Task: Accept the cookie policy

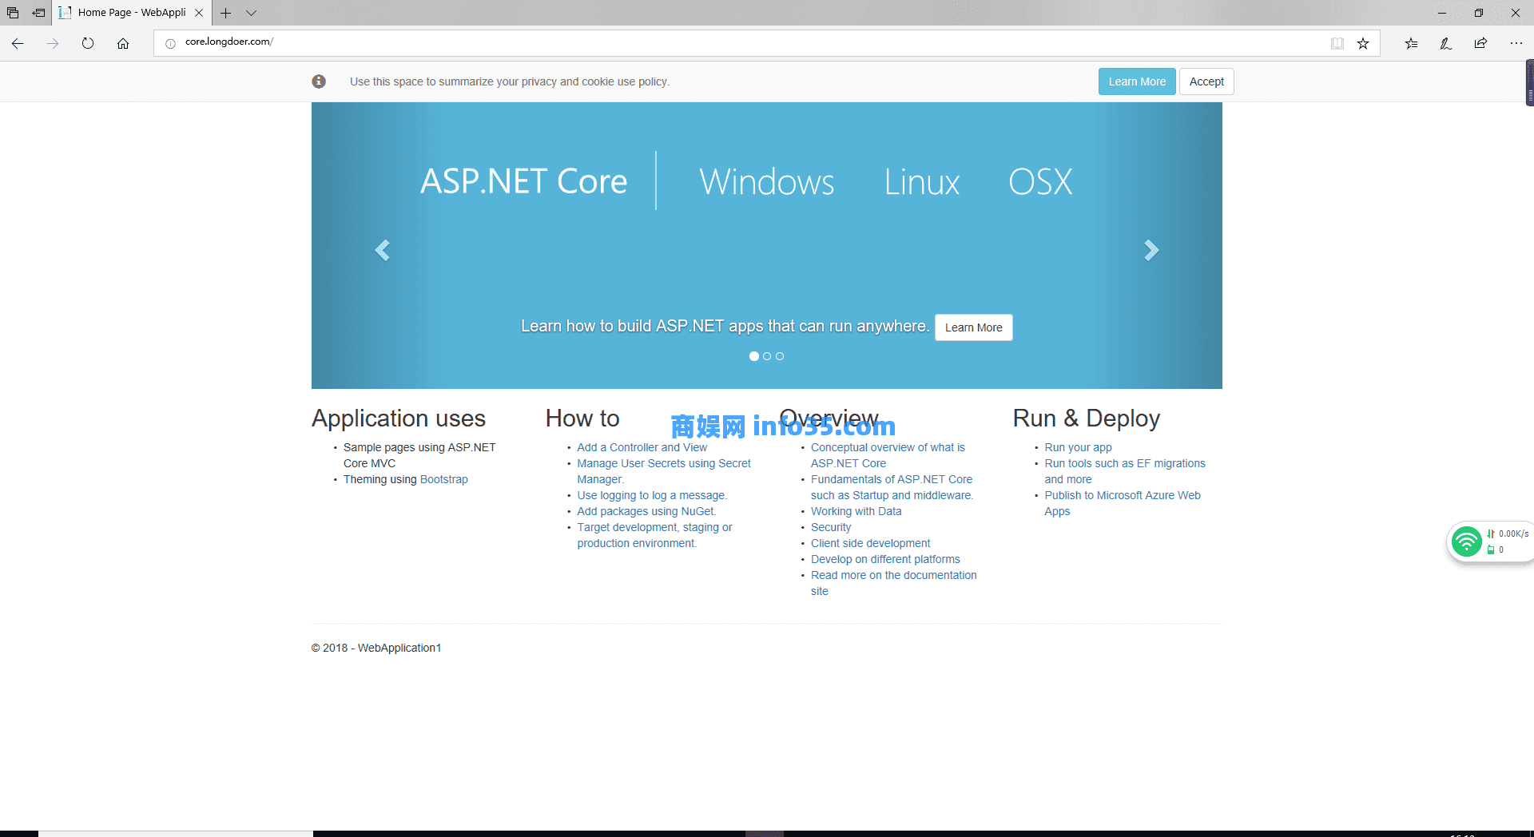Action: coord(1206,81)
